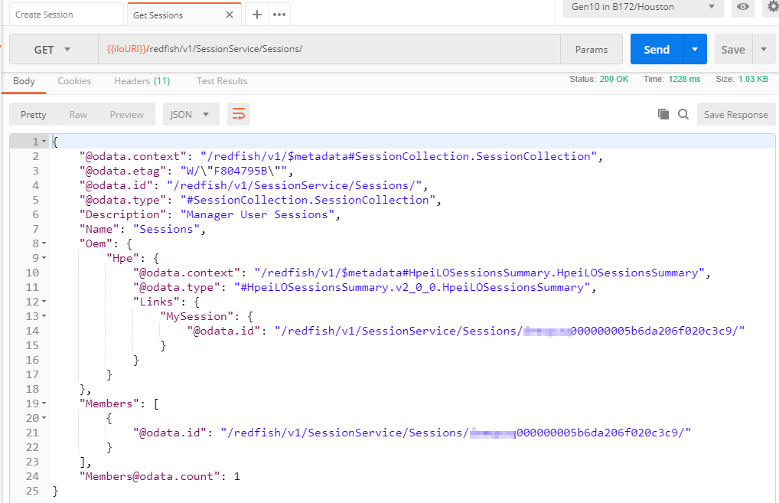This screenshot has width=779, height=503.
Task: Click the environment quick look eye icon
Action: click(742, 7)
